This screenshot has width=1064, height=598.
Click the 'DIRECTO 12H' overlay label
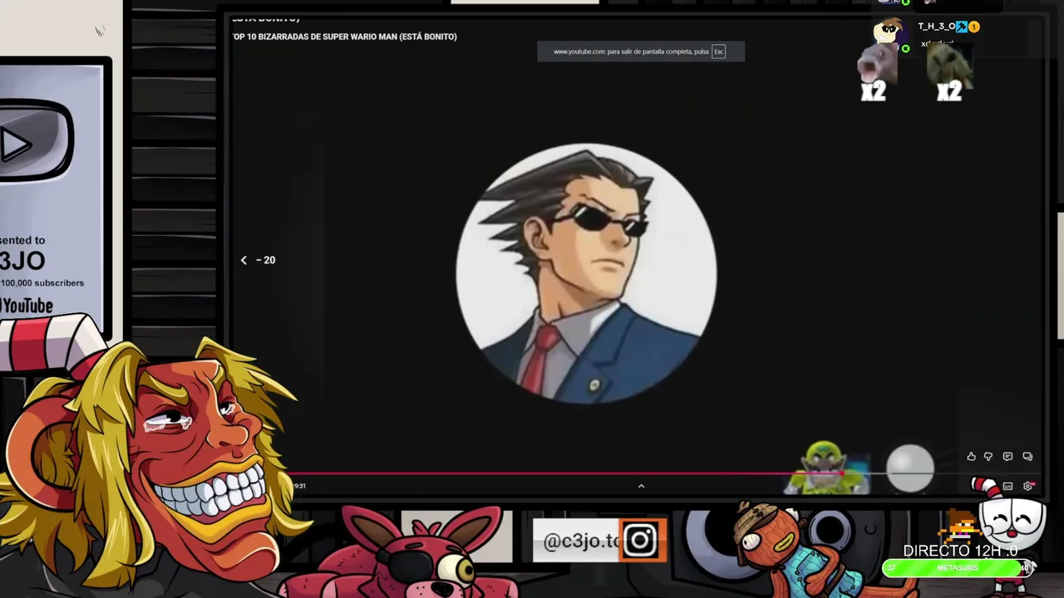(x=960, y=551)
